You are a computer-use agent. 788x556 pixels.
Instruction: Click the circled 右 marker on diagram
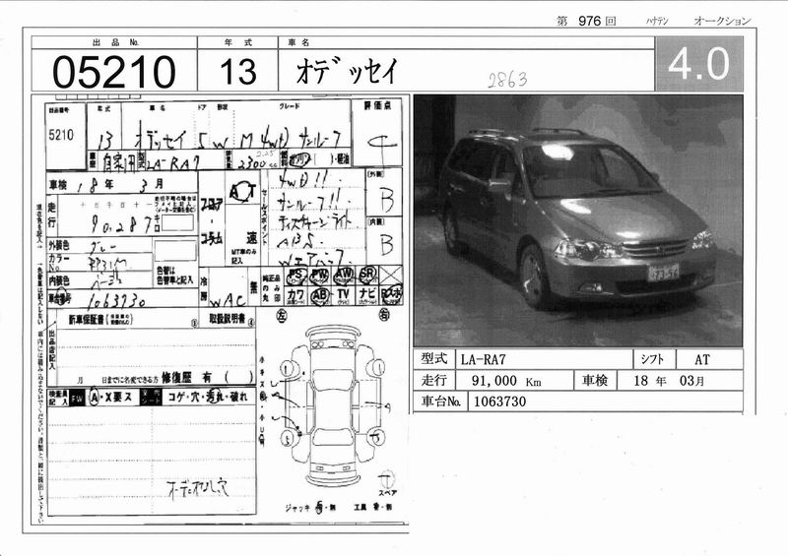384,315
